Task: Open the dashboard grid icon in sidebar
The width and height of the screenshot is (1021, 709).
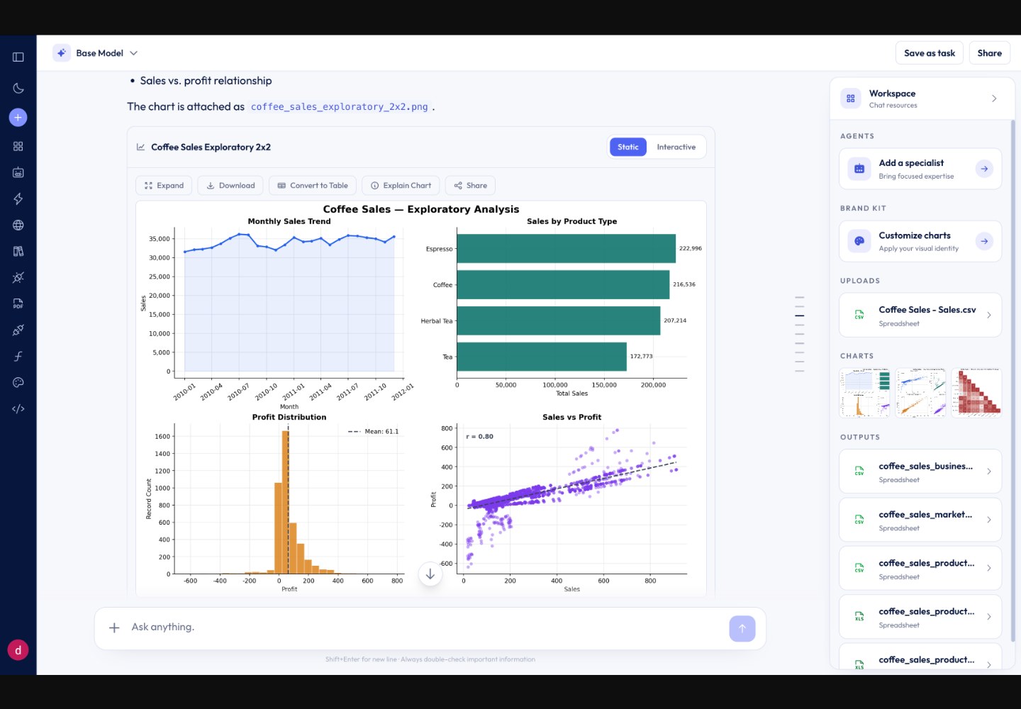Action: pos(18,146)
